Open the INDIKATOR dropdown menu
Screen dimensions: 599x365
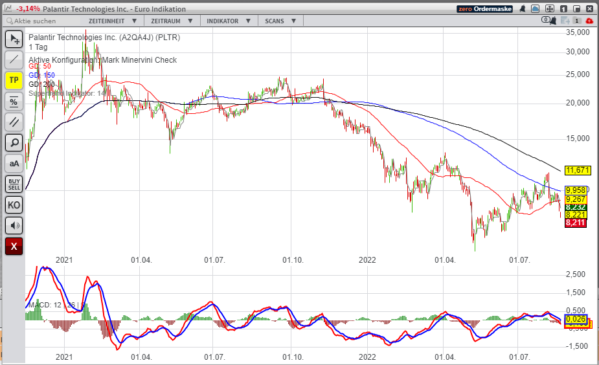click(229, 21)
